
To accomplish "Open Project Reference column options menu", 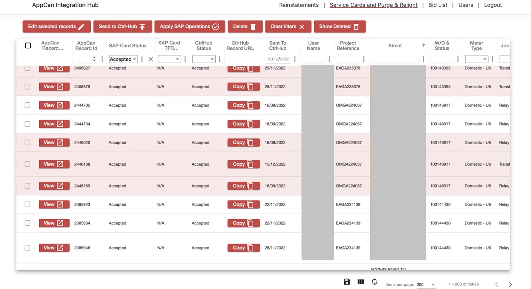I will pos(363,59).
